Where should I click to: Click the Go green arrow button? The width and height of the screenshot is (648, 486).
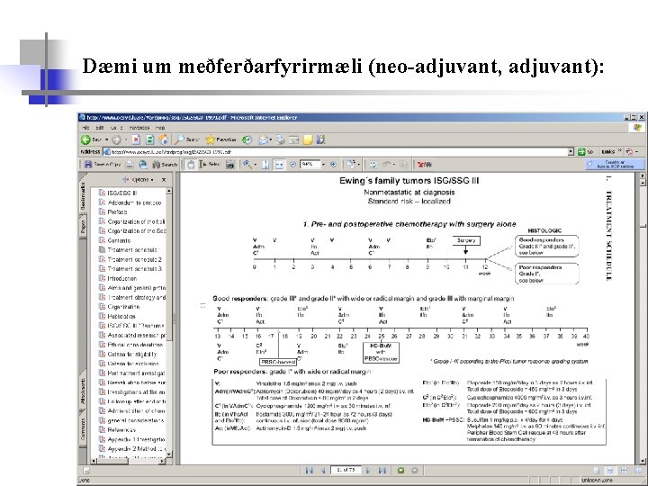click(581, 152)
